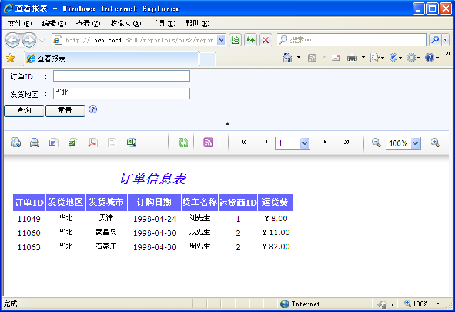Click the URL address field
455x312 pixels.
click(x=139, y=40)
